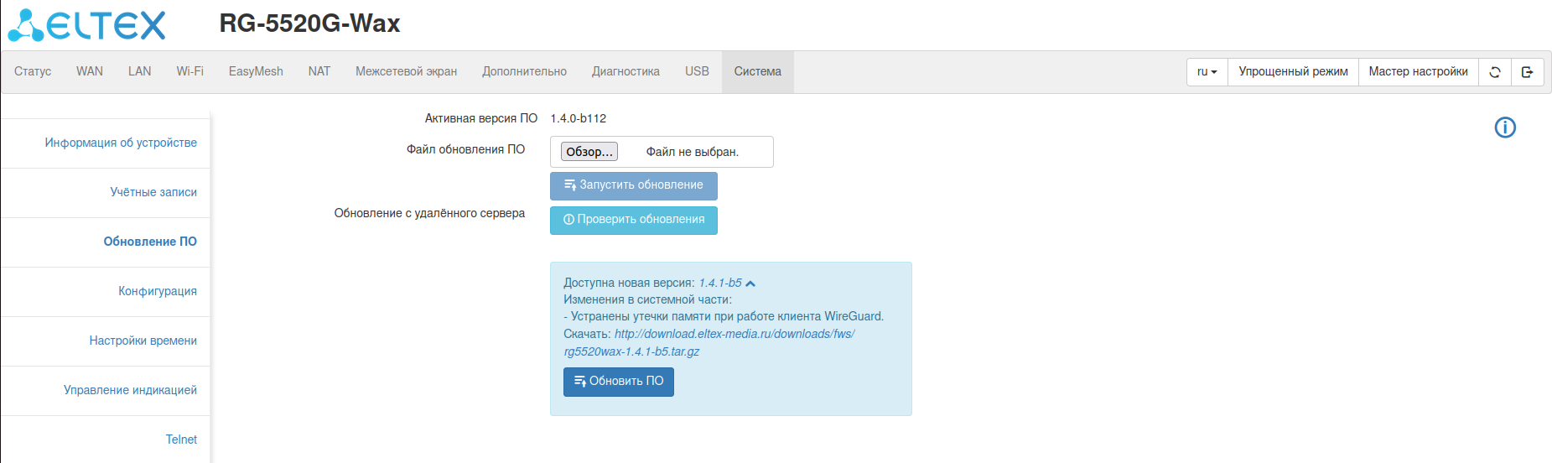Click the WireGuard memory leak fix line

coord(724,316)
